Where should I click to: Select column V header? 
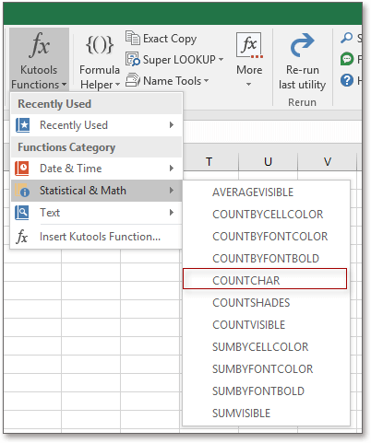(x=328, y=161)
